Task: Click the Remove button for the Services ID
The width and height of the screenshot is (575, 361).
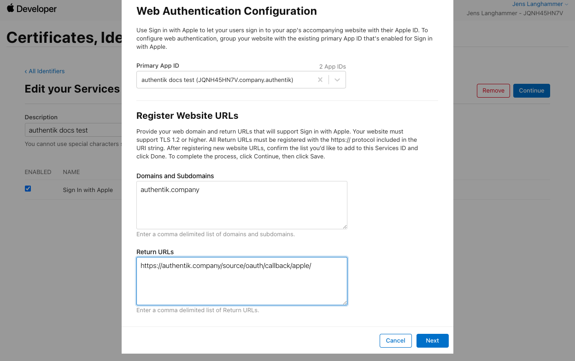Action: pyautogui.click(x=493, y=90)
